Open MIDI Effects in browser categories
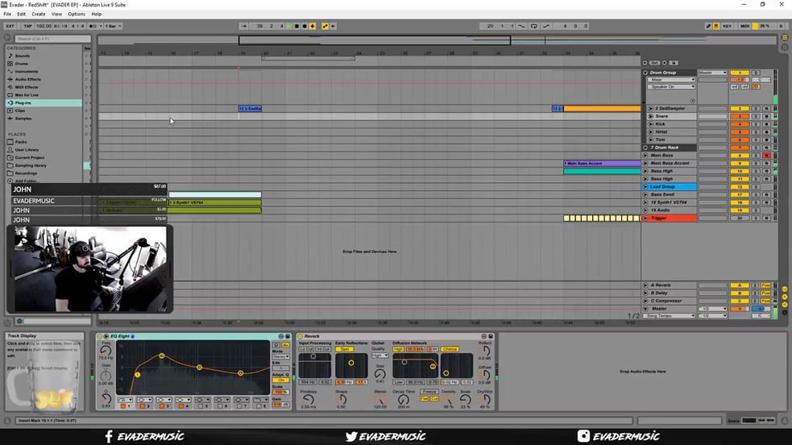 pos(27,87)
